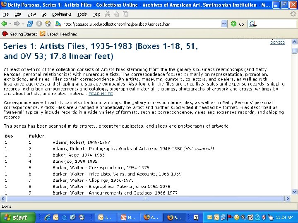Open the Bookmarks menu

click(62, 14)
